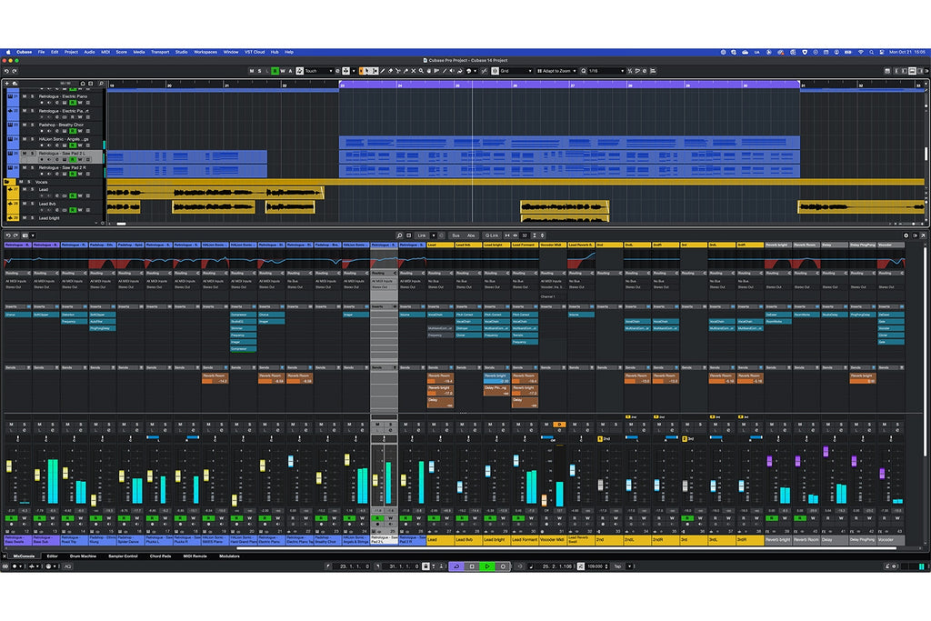Select the Mute X tool
This screenshot has height=621, width=931.
coord(414,71)
